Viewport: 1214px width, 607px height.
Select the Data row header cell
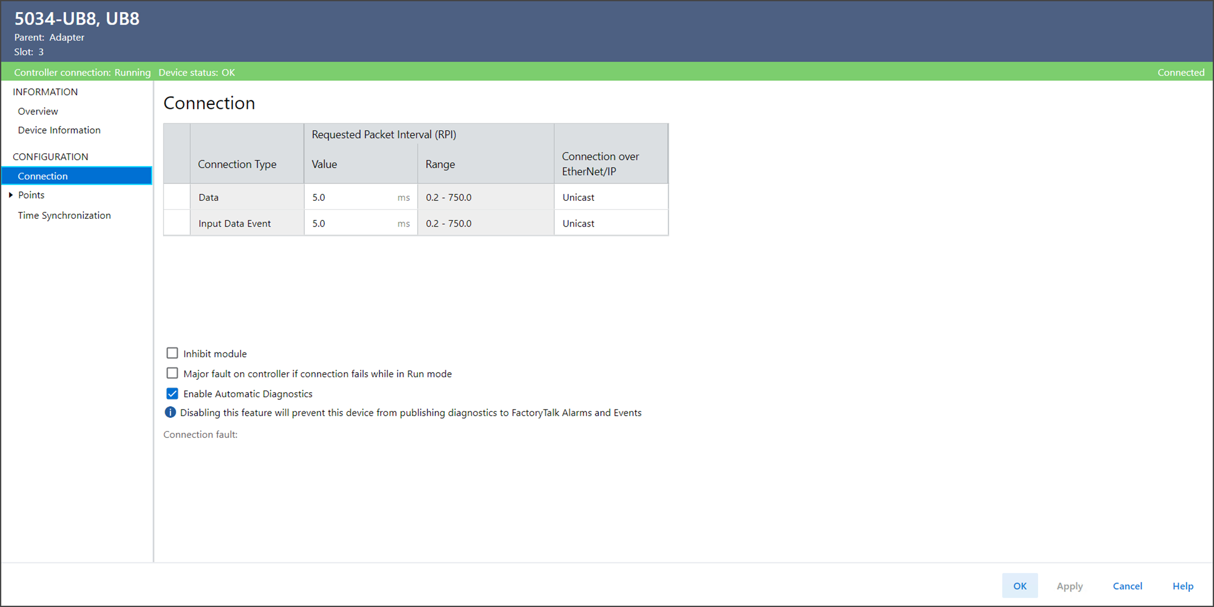pos(177,197)
